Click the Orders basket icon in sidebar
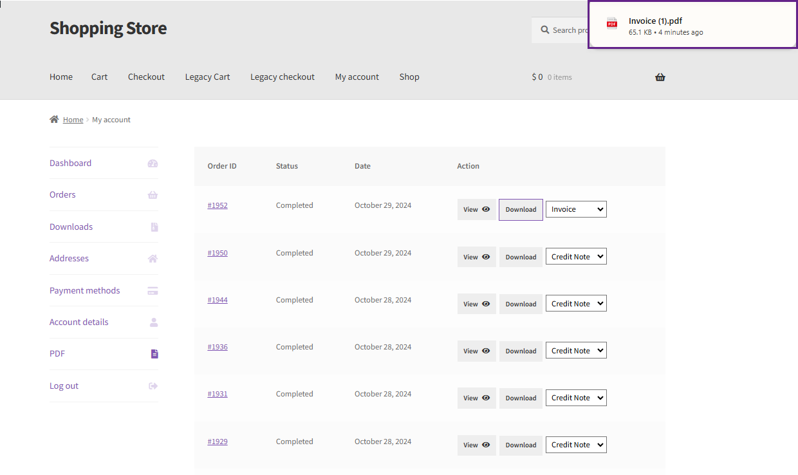 coord(153,195)
